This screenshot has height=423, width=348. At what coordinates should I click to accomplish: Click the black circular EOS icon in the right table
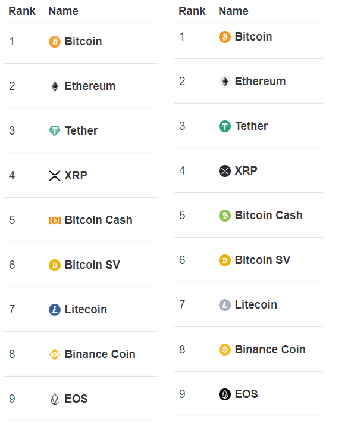pyautogui.click(x=225, y=394)
